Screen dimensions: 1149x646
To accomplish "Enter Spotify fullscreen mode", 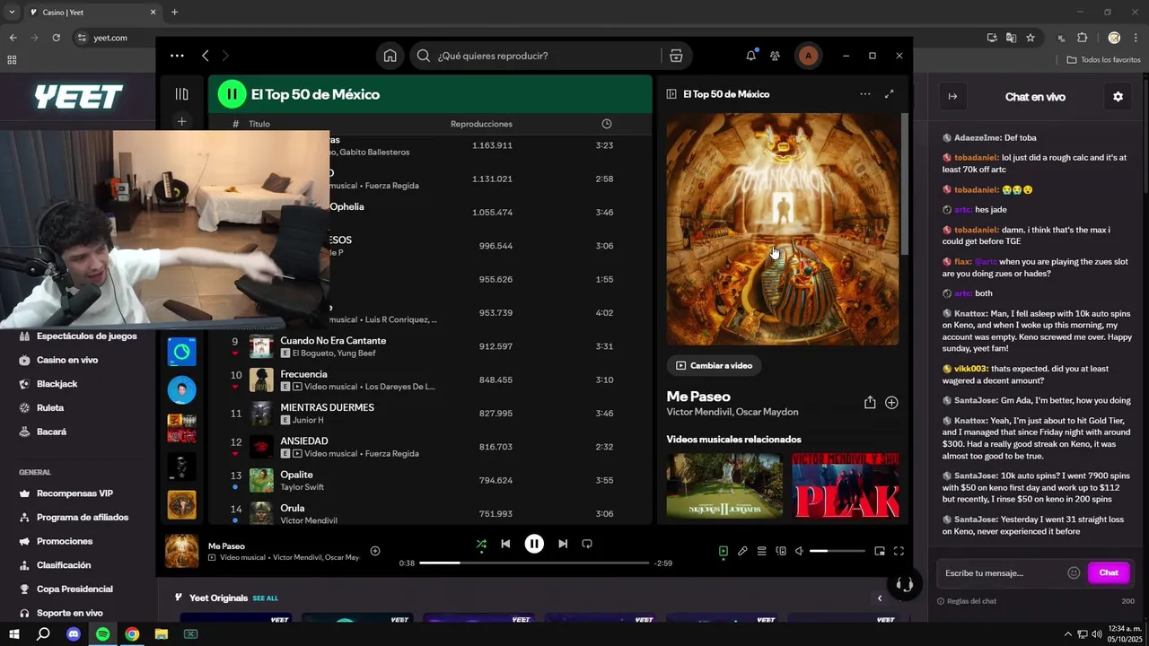I will (899, 551).
